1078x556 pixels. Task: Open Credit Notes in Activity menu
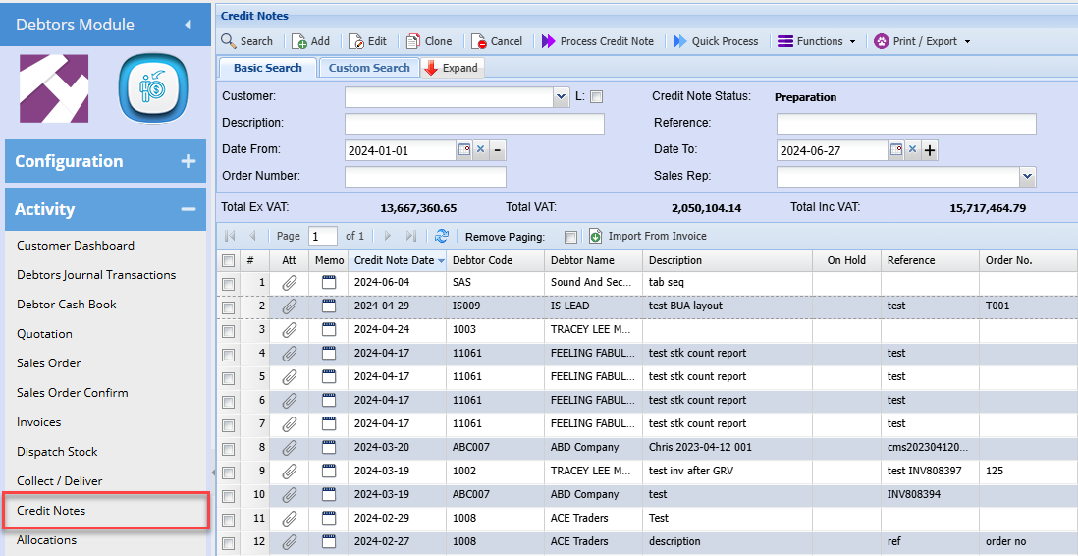[x=51, y=511]
